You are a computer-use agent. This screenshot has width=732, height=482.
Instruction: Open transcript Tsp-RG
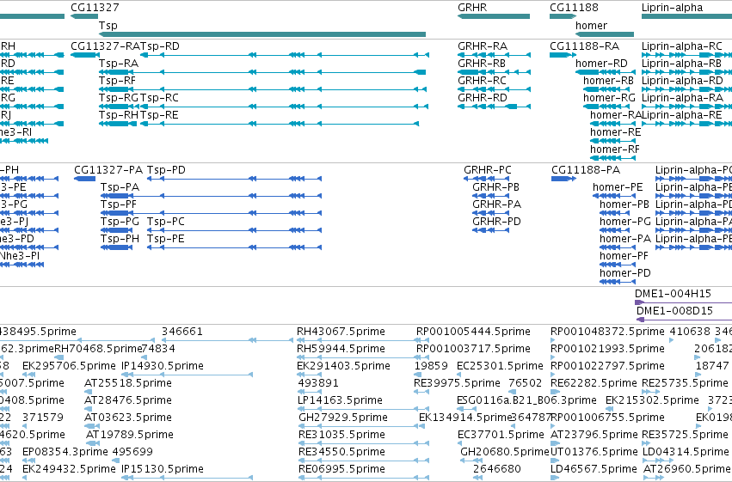[x=119, y=98]
